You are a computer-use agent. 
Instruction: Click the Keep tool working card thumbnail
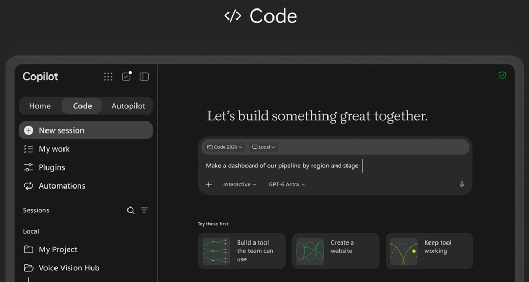click(404, 251)
